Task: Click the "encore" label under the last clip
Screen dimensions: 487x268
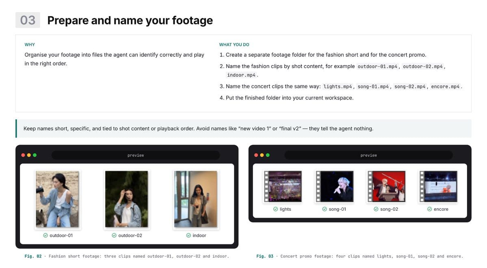Action: click(x=441, y=209)
